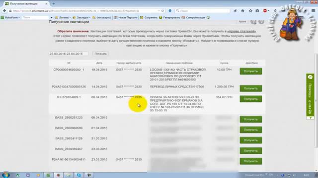The height and width of the screenshot is (178, 318).
Task: Click the date 19.04.2015 cell
Action: (99, 70)
